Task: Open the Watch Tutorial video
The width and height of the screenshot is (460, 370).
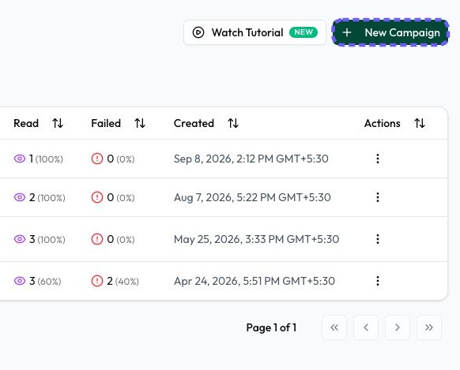Action: coord(255,32)
